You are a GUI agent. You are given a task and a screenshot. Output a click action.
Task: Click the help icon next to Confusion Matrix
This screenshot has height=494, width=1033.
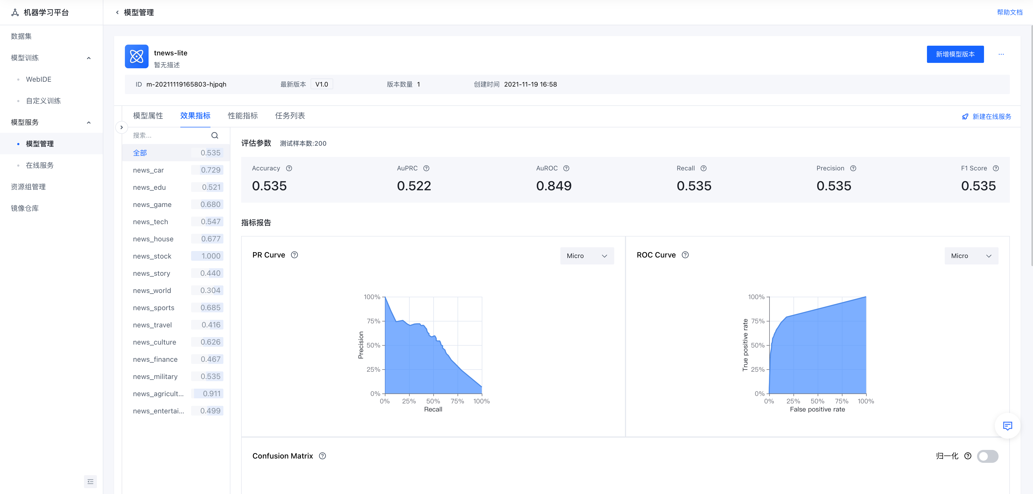click(322, 456)
